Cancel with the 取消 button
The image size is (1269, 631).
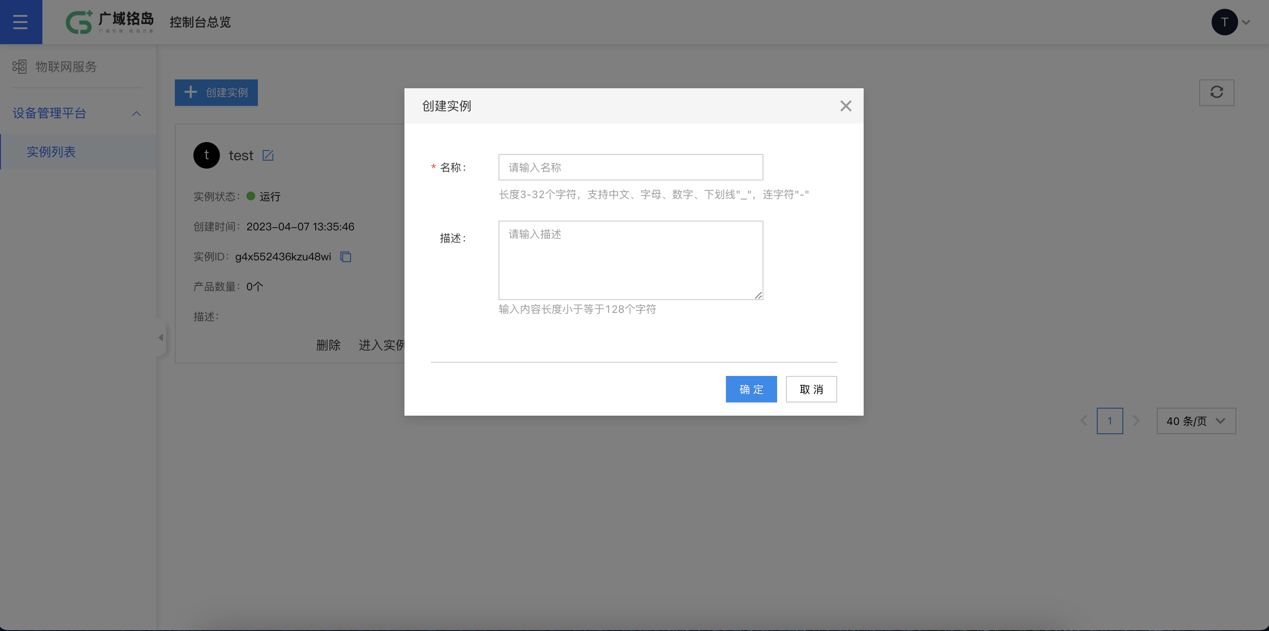coord(812,389)
